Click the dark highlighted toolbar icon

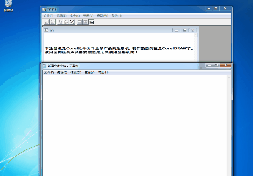pyautogui.click(x=92, y=22)
